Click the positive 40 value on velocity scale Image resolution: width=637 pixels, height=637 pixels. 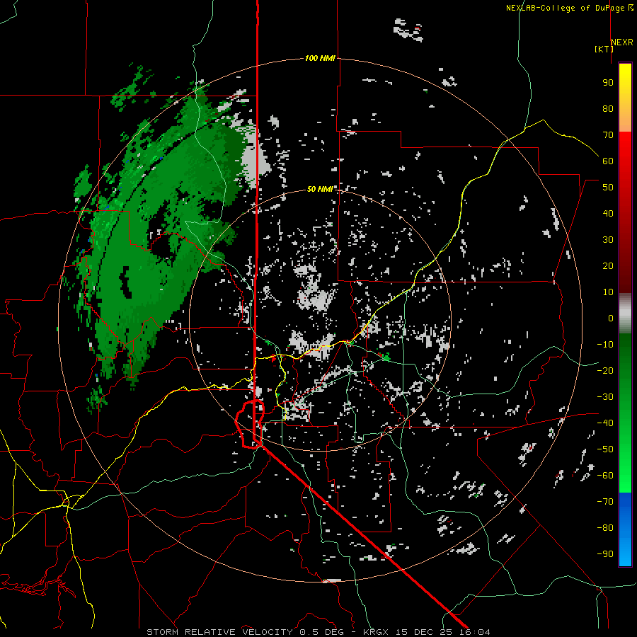[x=608, y=214]
